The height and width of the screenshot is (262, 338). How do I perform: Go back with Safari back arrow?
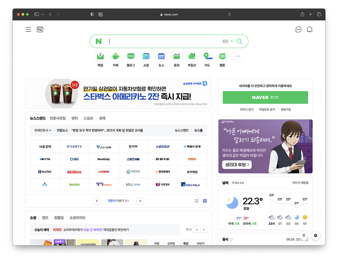(50, 14)
